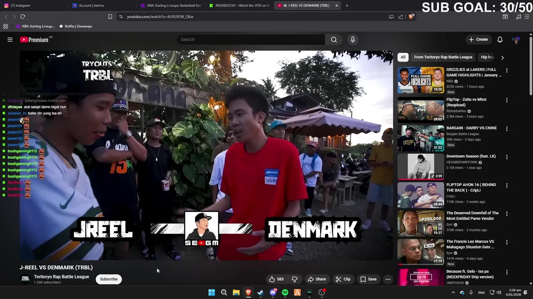Viewport: 533px width, 299px height.
Task: Open Spotify from taskbar
Action: (285, 292)
